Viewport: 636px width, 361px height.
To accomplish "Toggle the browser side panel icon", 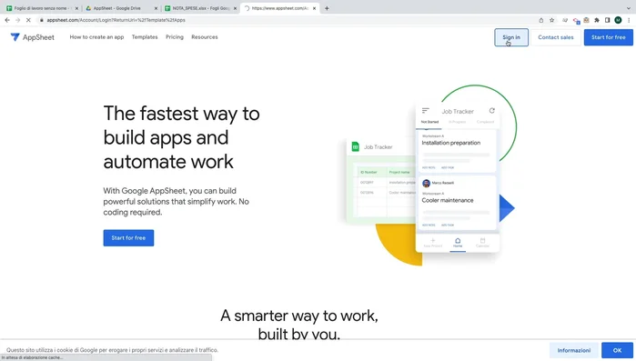I will (x=607, y=20).
